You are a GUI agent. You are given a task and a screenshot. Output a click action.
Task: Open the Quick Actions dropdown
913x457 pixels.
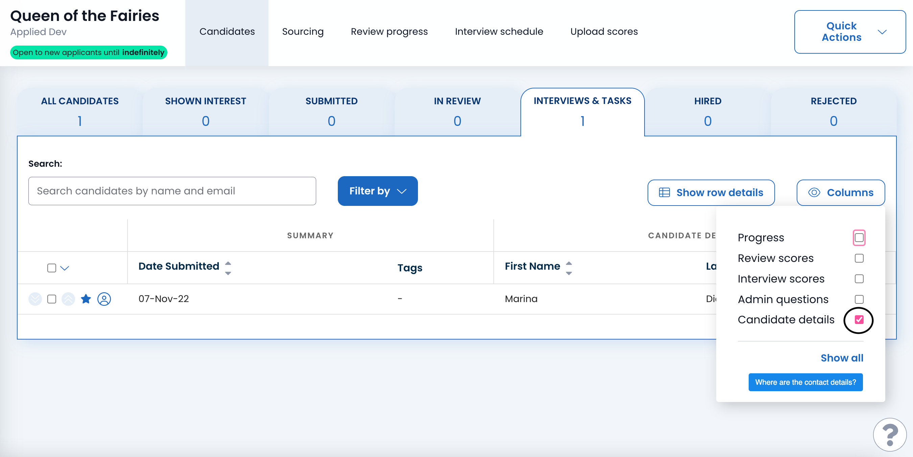(x=849, y=32)
